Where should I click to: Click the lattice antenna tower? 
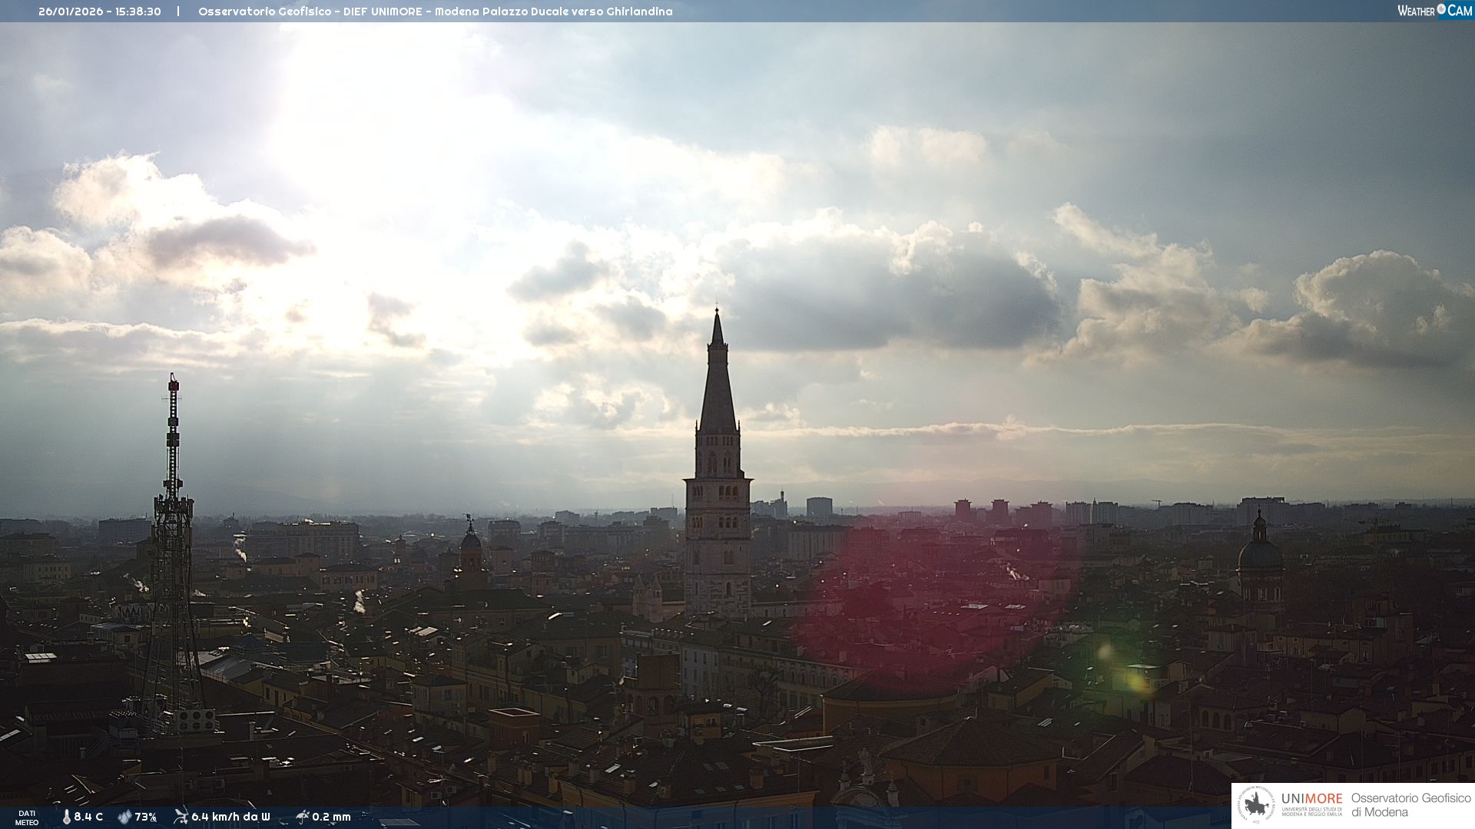[x=173, y=537]
